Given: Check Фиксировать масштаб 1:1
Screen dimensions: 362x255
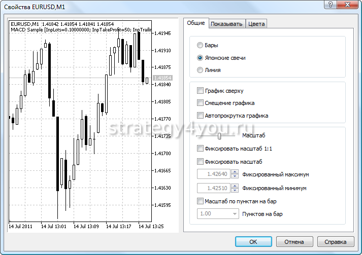Looking at the screenshot, I should coord(200,149).
